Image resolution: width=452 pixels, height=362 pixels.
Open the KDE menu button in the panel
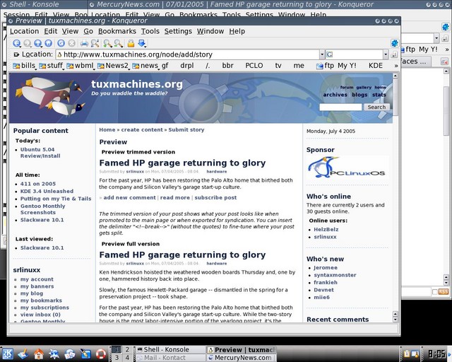point(8,354)
